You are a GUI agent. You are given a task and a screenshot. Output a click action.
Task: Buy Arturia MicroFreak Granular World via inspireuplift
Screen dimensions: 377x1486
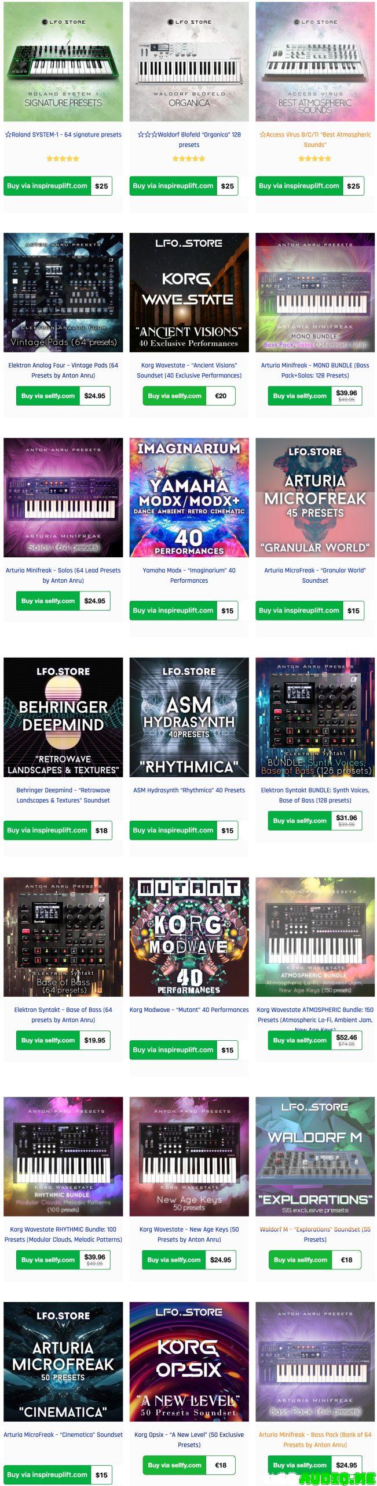coord(299,610)
